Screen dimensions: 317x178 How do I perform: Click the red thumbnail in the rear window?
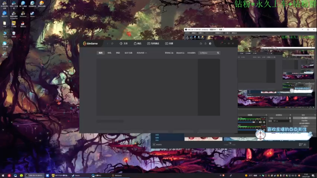(x=203, y=139)
